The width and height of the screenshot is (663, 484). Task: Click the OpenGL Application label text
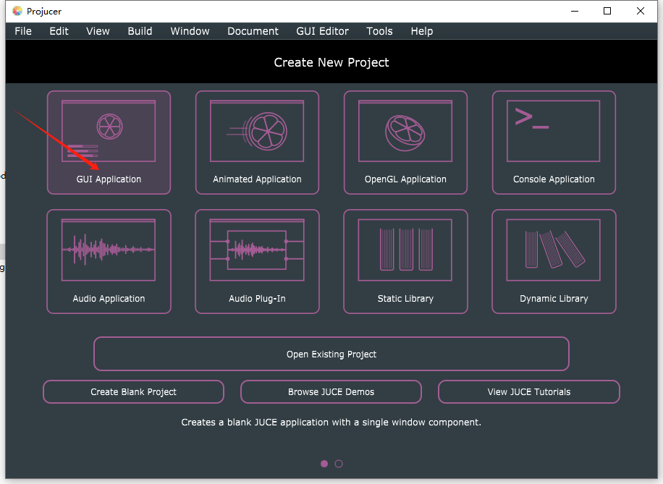click(x=405, y=179)
